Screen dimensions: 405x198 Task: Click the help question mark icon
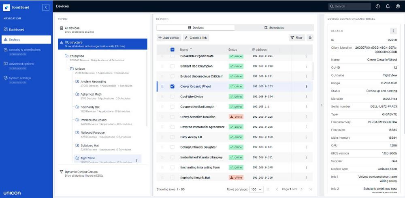click(x=377, y=6)
